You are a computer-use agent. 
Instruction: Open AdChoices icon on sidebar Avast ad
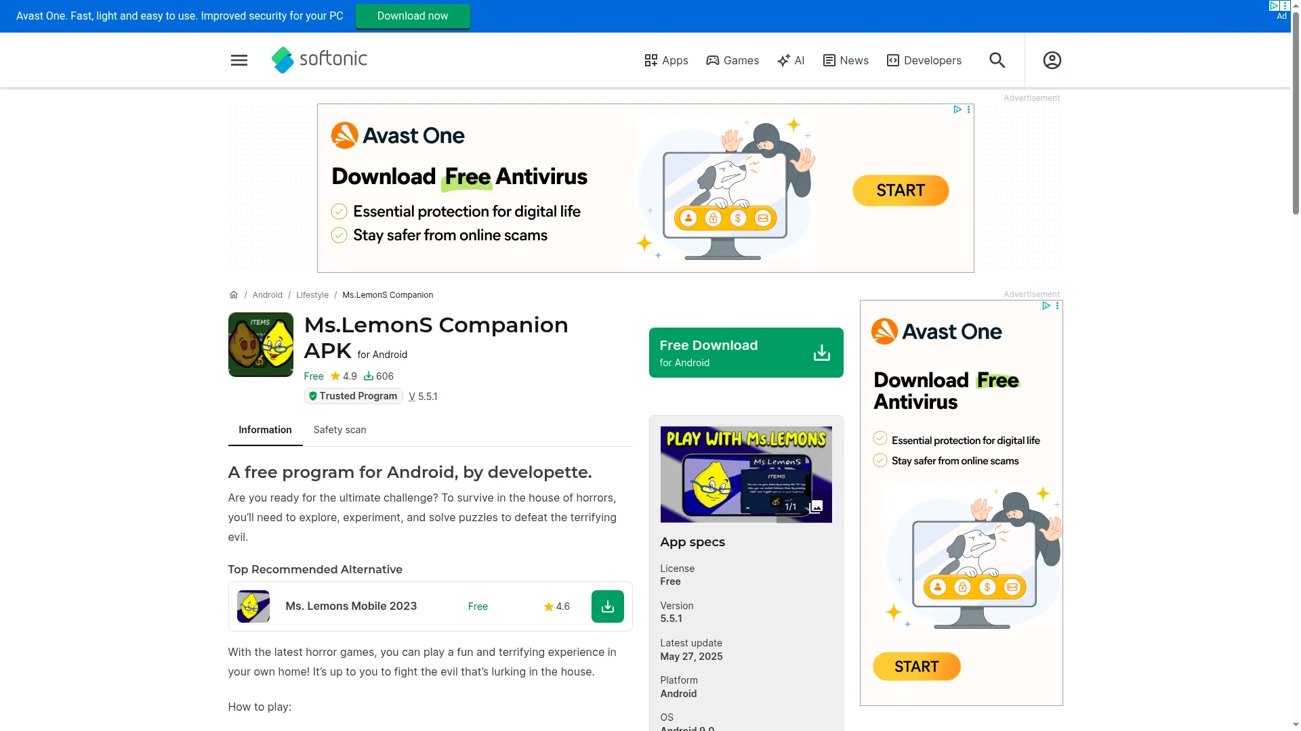(x=1046, y=306)
